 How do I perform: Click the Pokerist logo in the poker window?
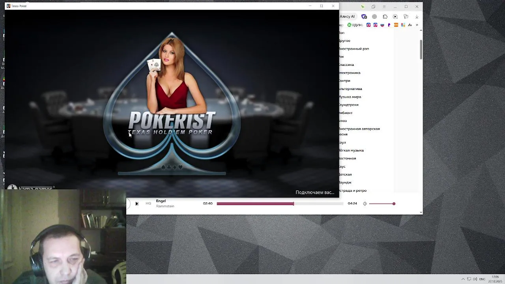(172, 123)
